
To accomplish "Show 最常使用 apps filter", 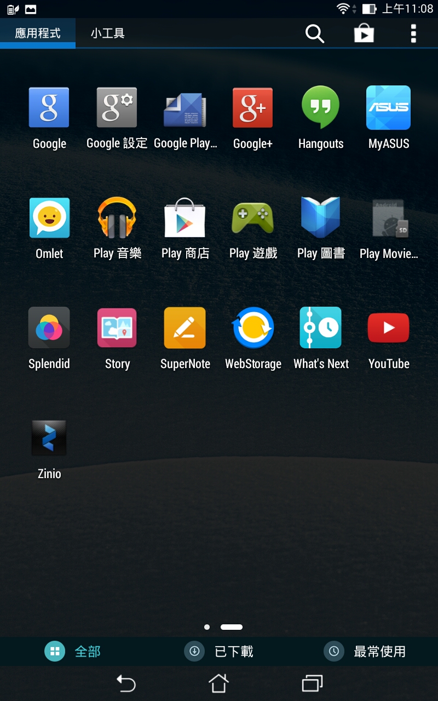I will coord(365,651).
